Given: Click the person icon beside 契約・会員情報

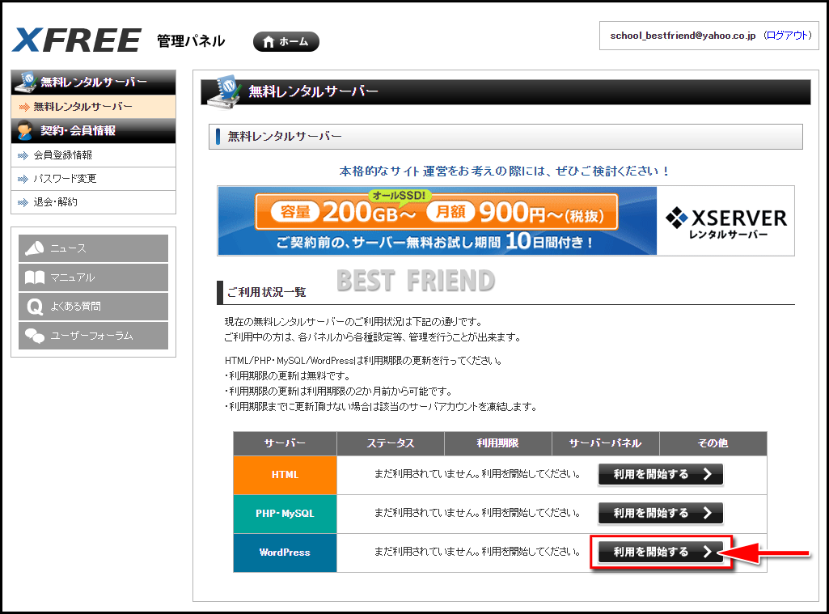Looking at the screenshot, I should pos(24,130).
